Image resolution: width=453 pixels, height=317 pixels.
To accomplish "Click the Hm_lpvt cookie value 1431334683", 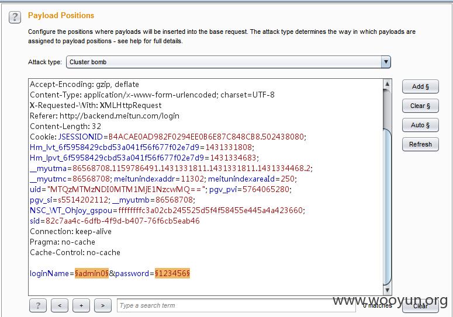I will [x=233, y=158].
